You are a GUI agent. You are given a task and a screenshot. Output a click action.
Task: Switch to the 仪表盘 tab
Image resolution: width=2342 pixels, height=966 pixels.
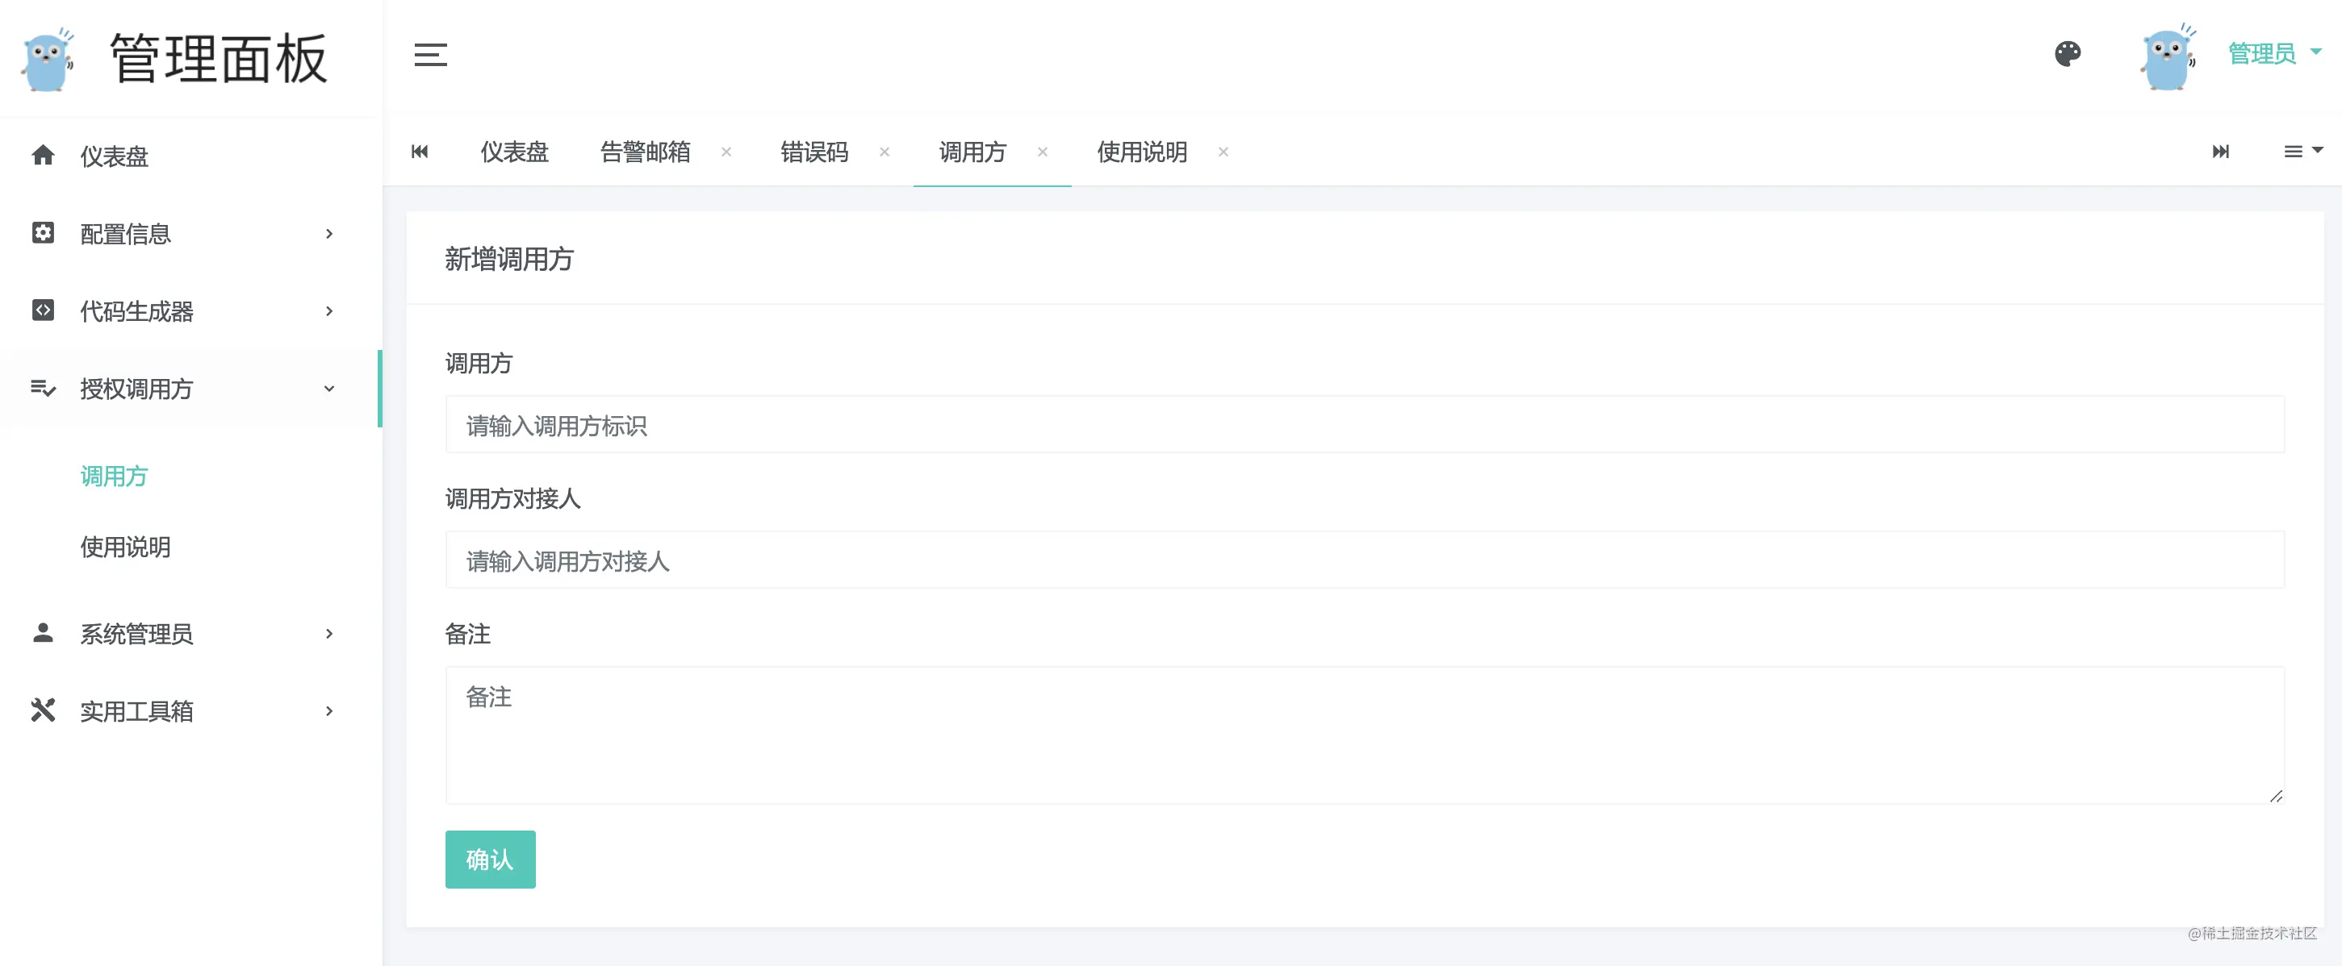coord(515,152)
